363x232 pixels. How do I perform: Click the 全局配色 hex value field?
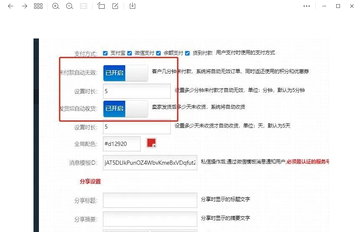121,144
